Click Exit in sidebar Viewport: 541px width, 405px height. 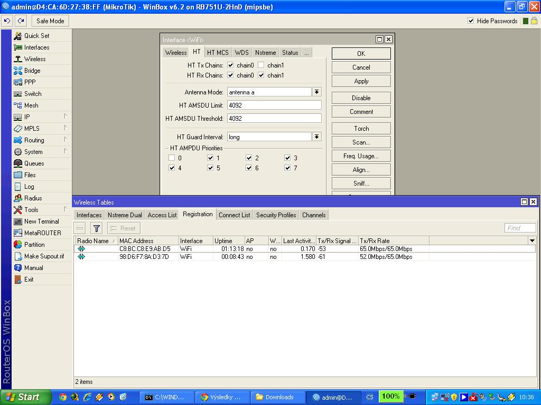[29, 279]
